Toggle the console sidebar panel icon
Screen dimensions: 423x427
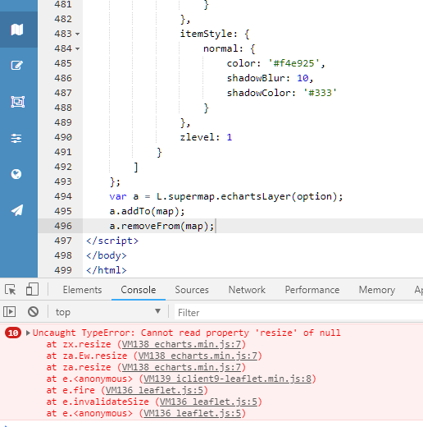point(10,312)
